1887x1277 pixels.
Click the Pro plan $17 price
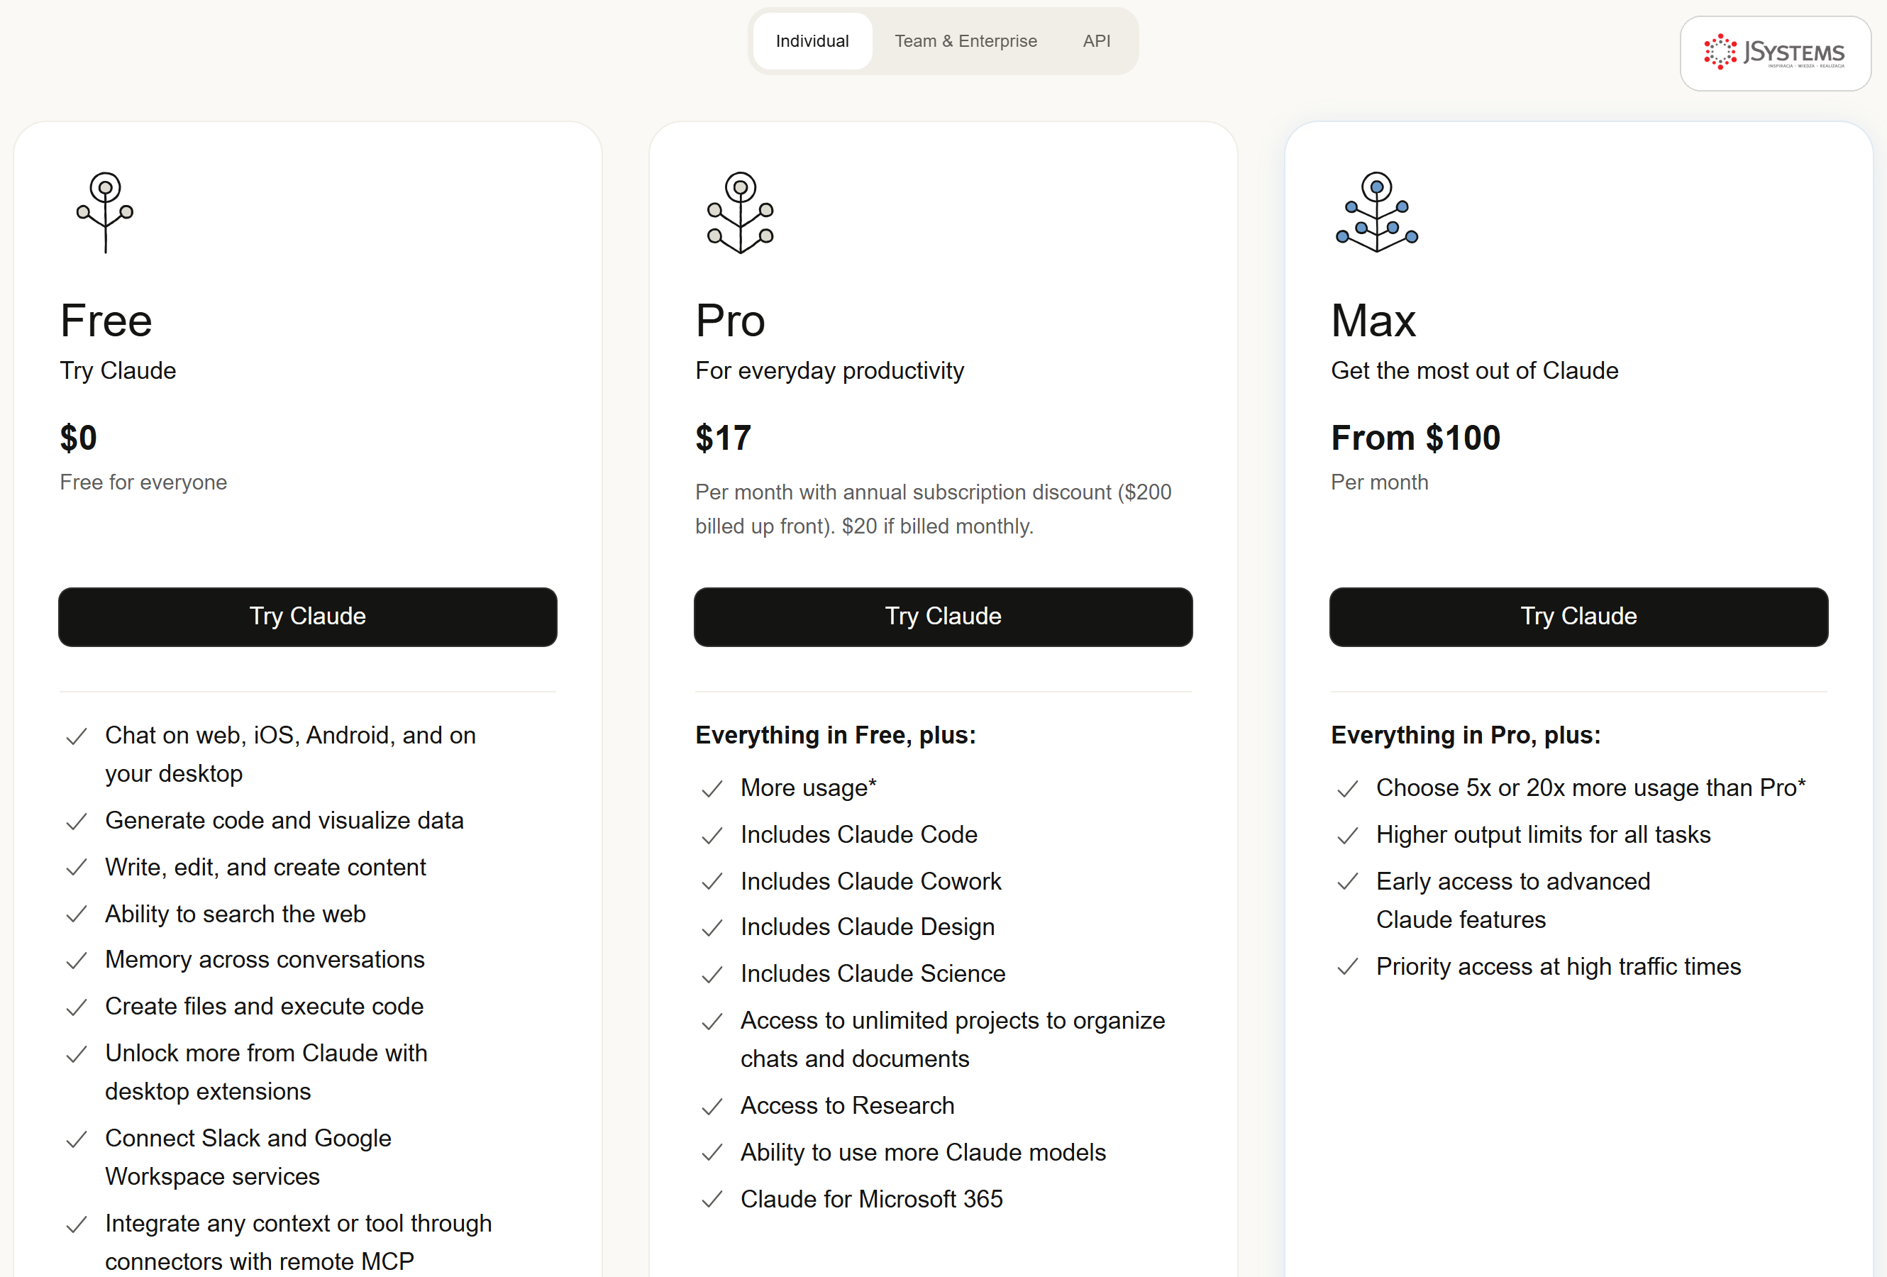(724, 438)
